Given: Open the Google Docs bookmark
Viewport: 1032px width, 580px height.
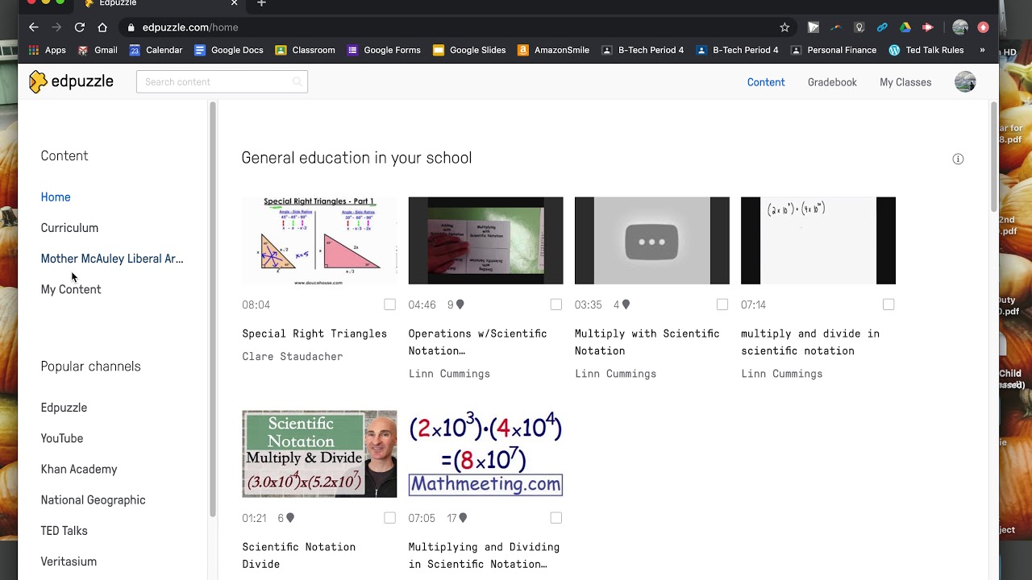Looking at the screenshot, I should (x=229, y=50).
